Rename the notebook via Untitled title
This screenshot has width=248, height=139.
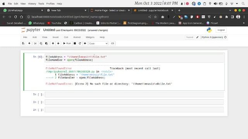[49, 30]
